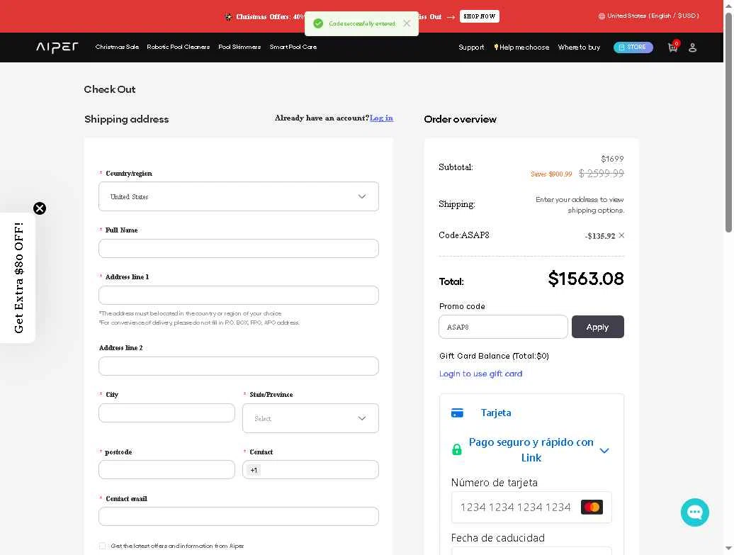Click the postcode field
Viewport: 734px width, 555px height.
coord(166,470)
